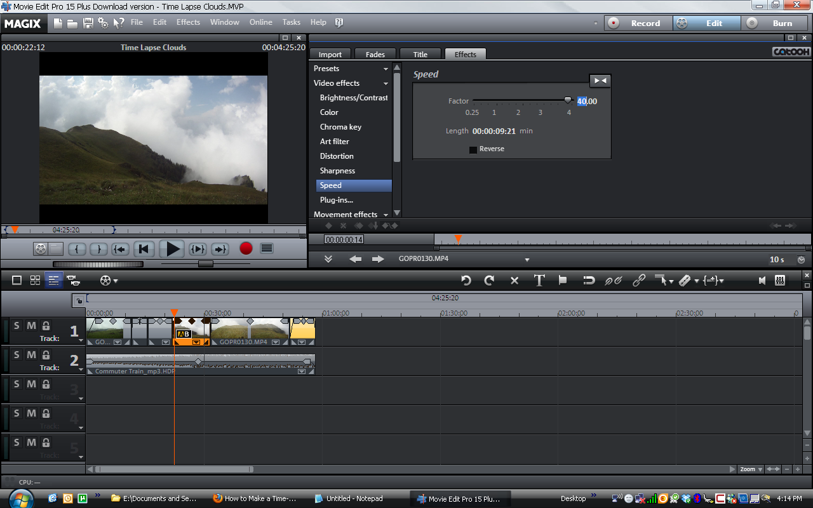Open the File menu
This screenshot has height=508, width=813.
pos(137,22)
